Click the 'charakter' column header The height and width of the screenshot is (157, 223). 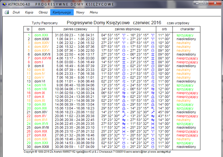(x=187, y=29)
